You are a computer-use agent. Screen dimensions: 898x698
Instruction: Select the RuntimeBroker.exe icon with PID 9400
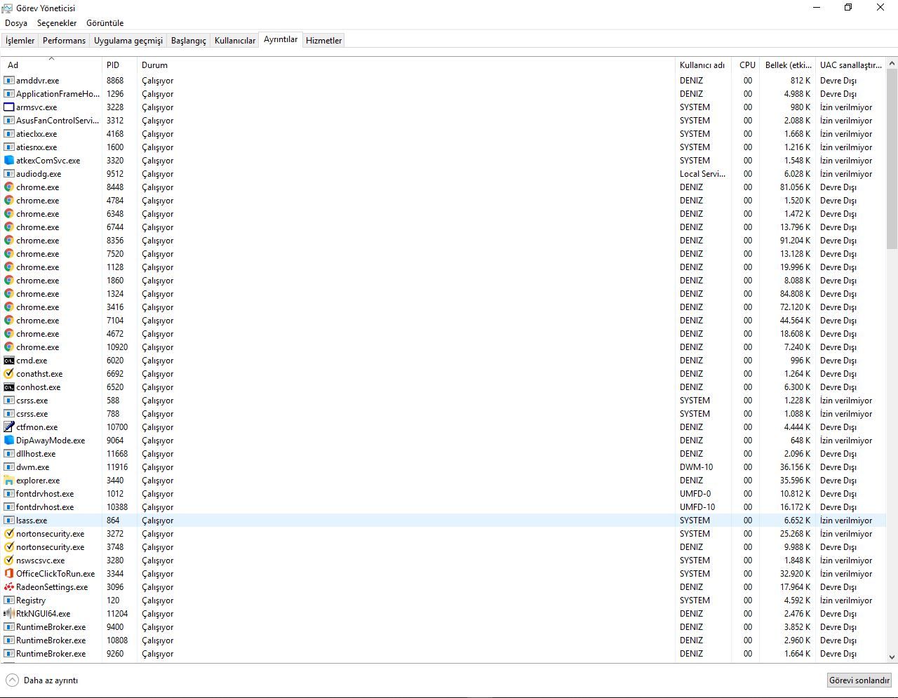pos(9,627)
